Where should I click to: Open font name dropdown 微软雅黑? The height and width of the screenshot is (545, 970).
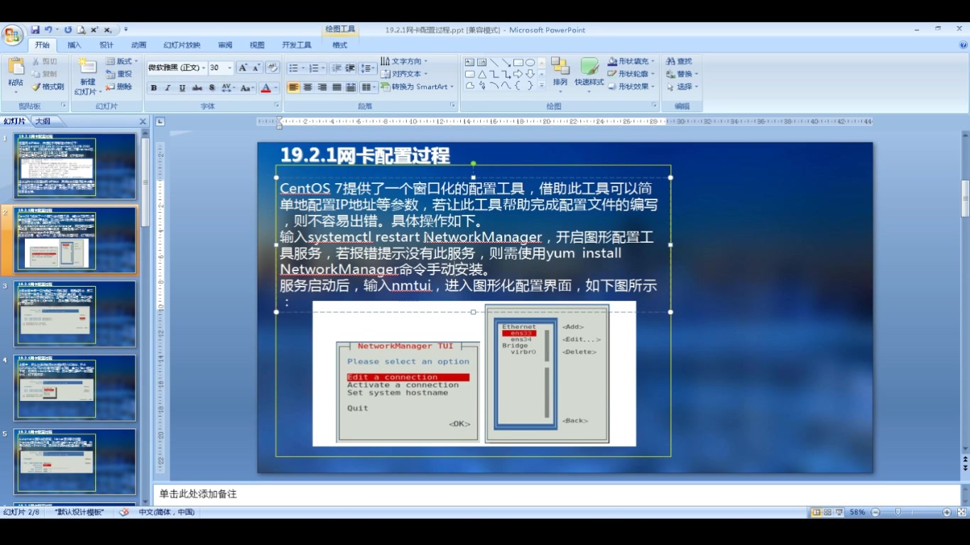tap(203, 68)
